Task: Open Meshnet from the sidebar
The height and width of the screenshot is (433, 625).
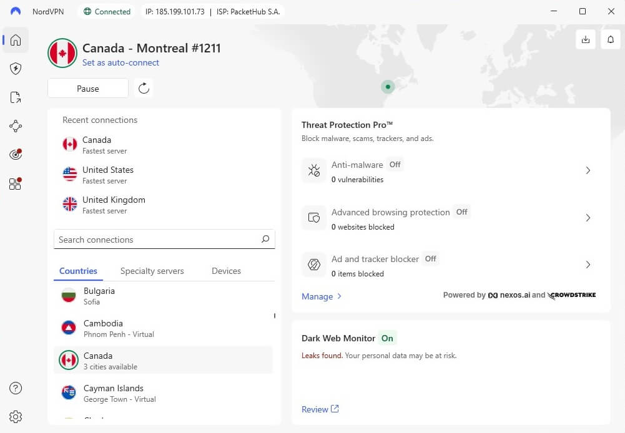Action: point(16,126)
